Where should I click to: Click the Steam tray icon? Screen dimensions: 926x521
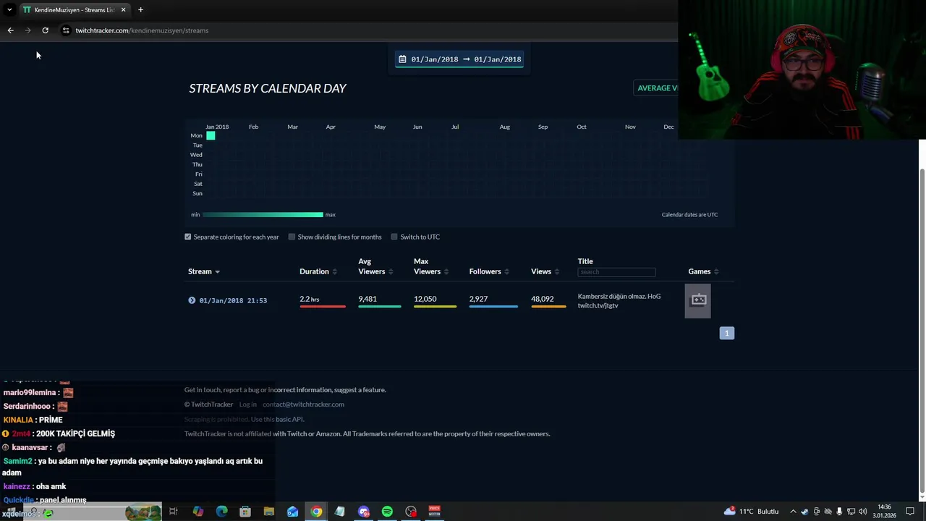(805, 512)
